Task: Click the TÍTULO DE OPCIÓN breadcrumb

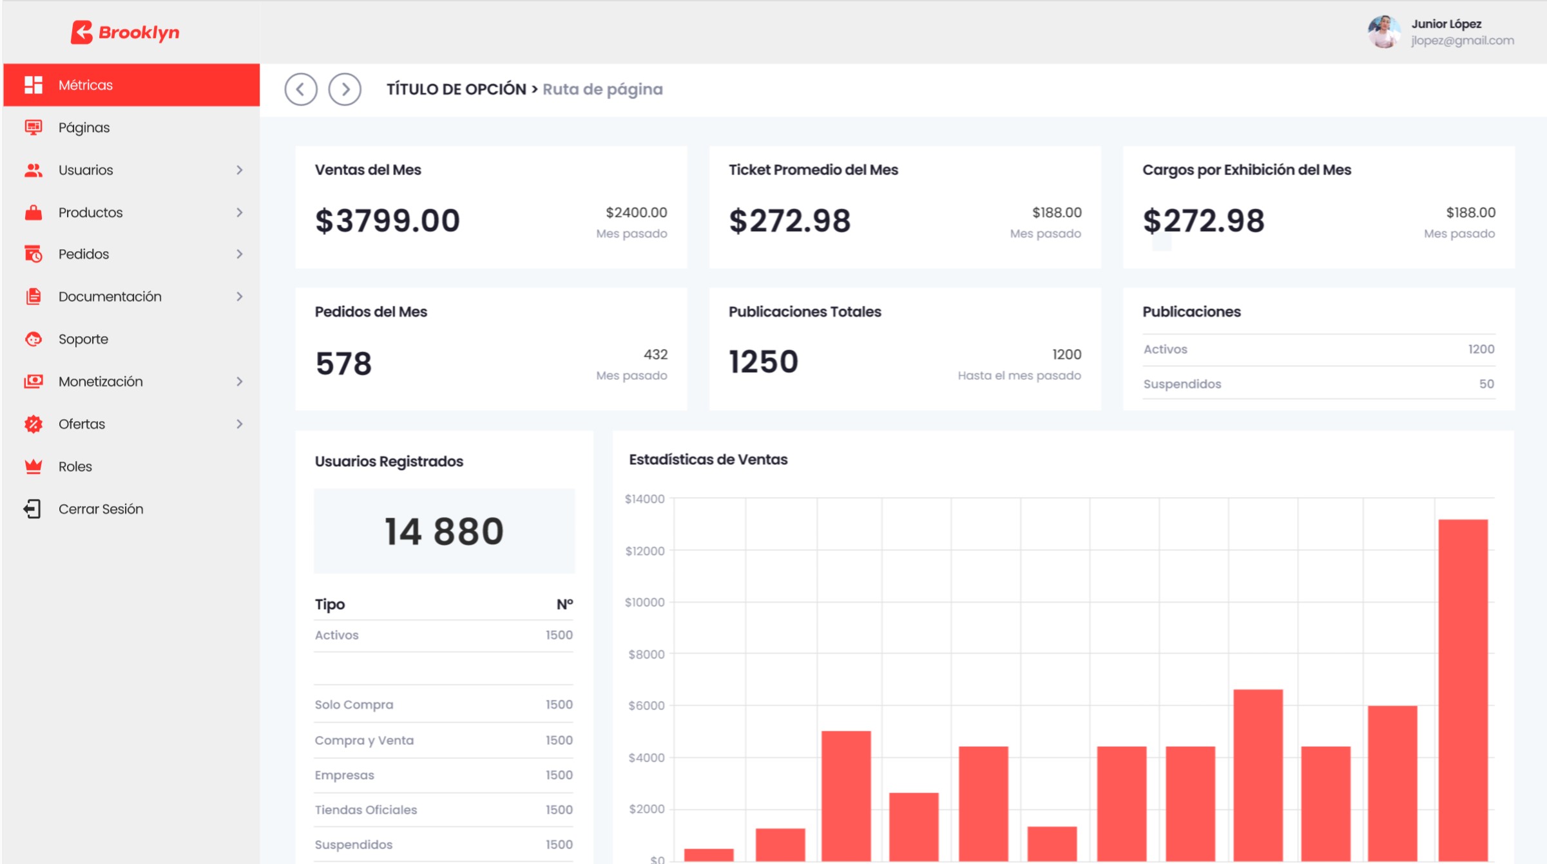Action: coord(456,89)
